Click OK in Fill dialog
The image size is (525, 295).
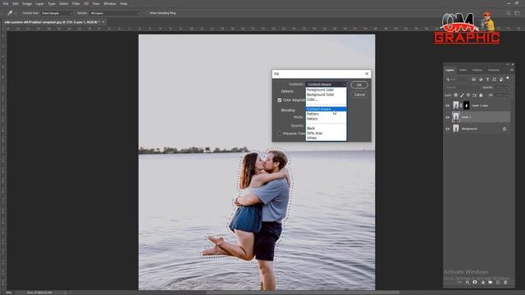point(359,85)
